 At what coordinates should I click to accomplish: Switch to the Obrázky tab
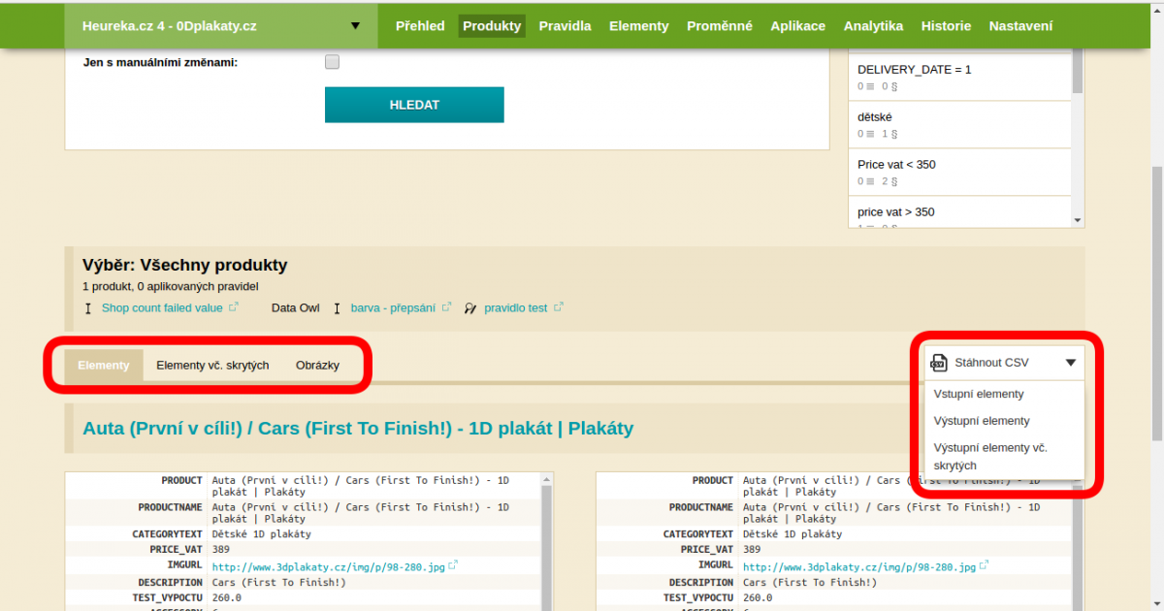tap(318, 366)
